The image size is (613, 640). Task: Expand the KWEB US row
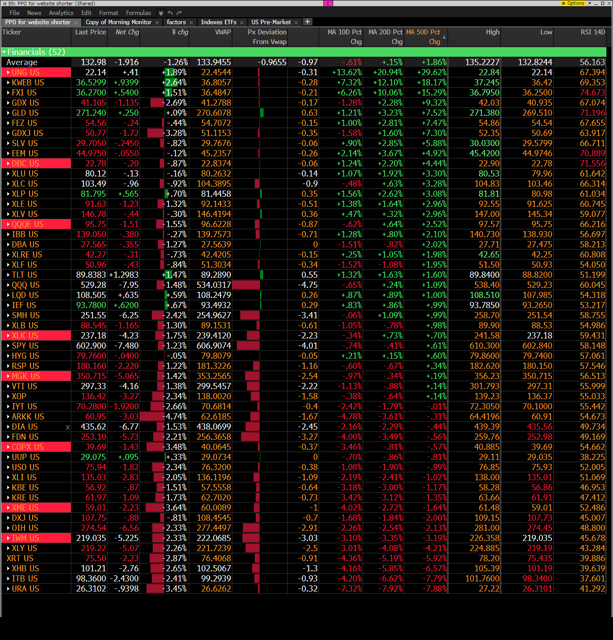[x=8, y=83]
